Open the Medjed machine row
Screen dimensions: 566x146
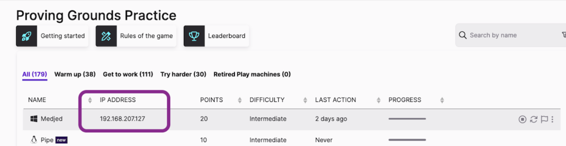pos(292,119)
